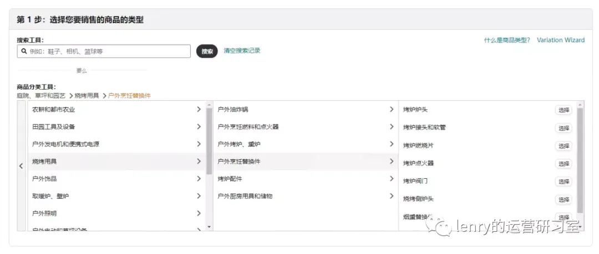This screenshot has height=254, width=599.
Task: Select 户外照明 row text
Action: click(44, 213)
